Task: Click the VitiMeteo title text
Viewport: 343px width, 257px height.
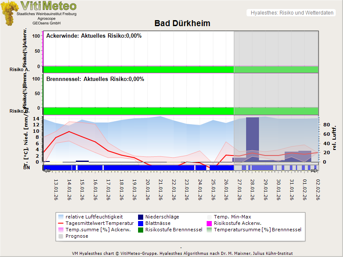Action: click(x=48, y=6)
